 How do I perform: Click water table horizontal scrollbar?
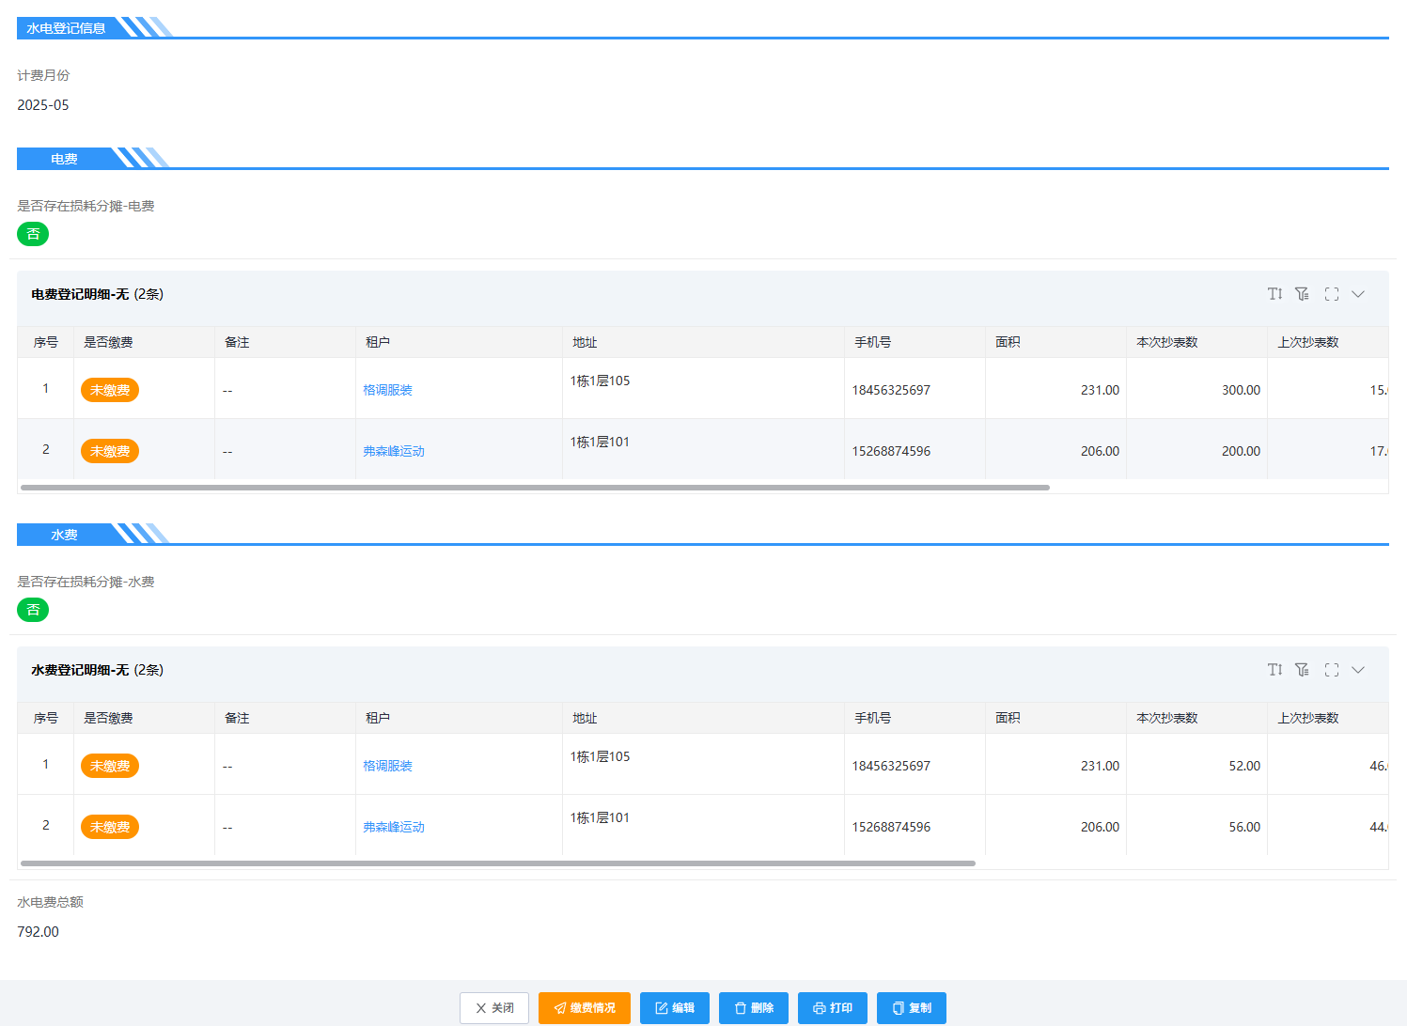pos(497,863)
